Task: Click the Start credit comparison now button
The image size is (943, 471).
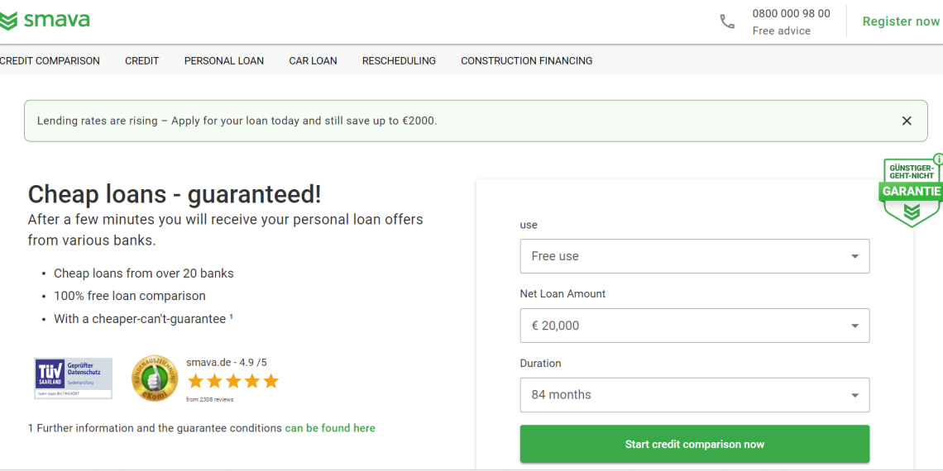Action: coord(694,444)
